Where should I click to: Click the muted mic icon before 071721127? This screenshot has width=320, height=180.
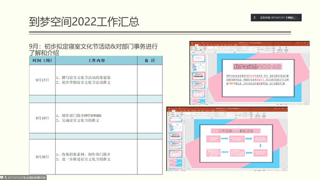[6, 178]
